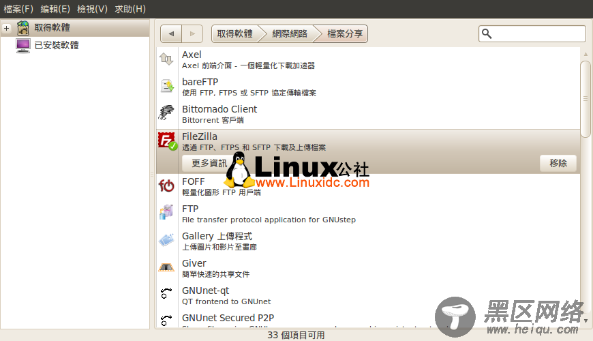The height and width of the screenshot is (341, 593).
Task: Select the bareFTP list entry
Action: (368, 87)
